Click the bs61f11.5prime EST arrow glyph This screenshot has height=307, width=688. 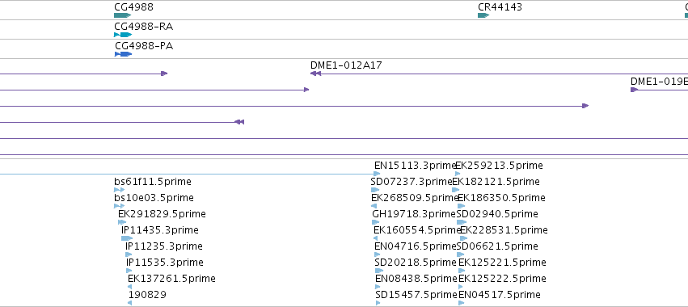pos(120,190)
